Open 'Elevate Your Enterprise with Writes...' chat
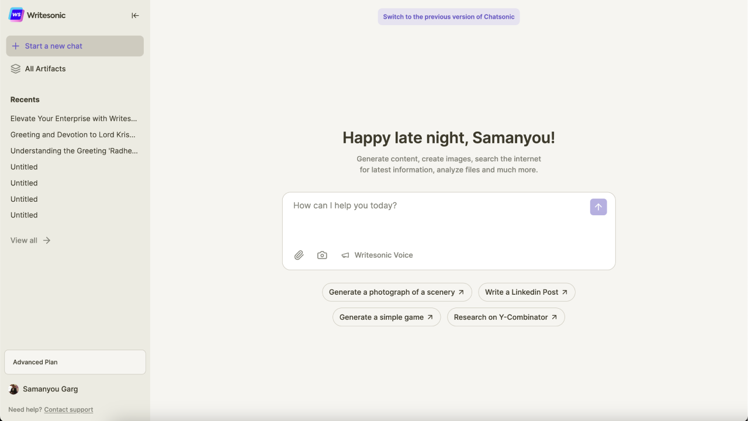Viewport: 748px width, 421px height. click(74, 119)
